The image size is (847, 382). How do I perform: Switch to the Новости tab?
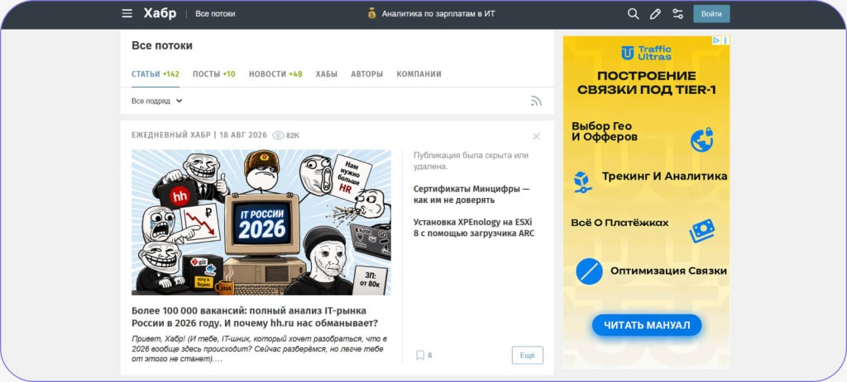coord(275,74)
